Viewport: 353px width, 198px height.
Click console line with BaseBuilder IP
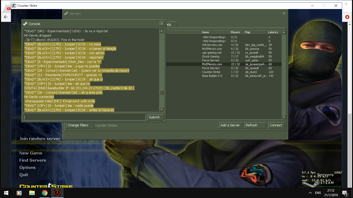point(79,88)
